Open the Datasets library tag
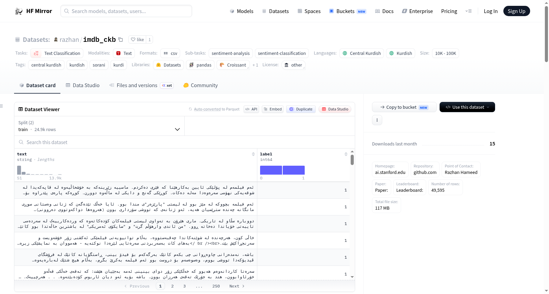The height and width of the screenshot is (294, 549). pyautogui.click(x=168, y=65)
